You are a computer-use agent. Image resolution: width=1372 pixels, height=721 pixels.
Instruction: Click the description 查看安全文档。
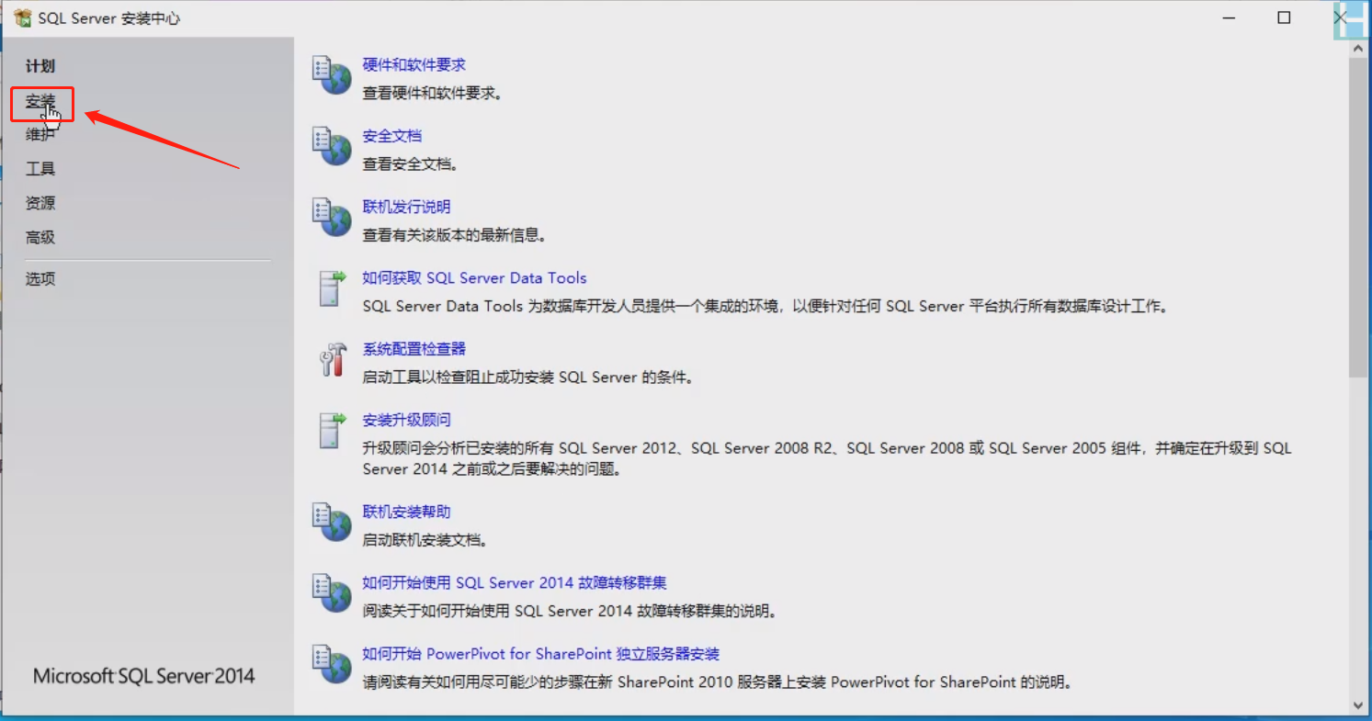(x=410, y=164)
